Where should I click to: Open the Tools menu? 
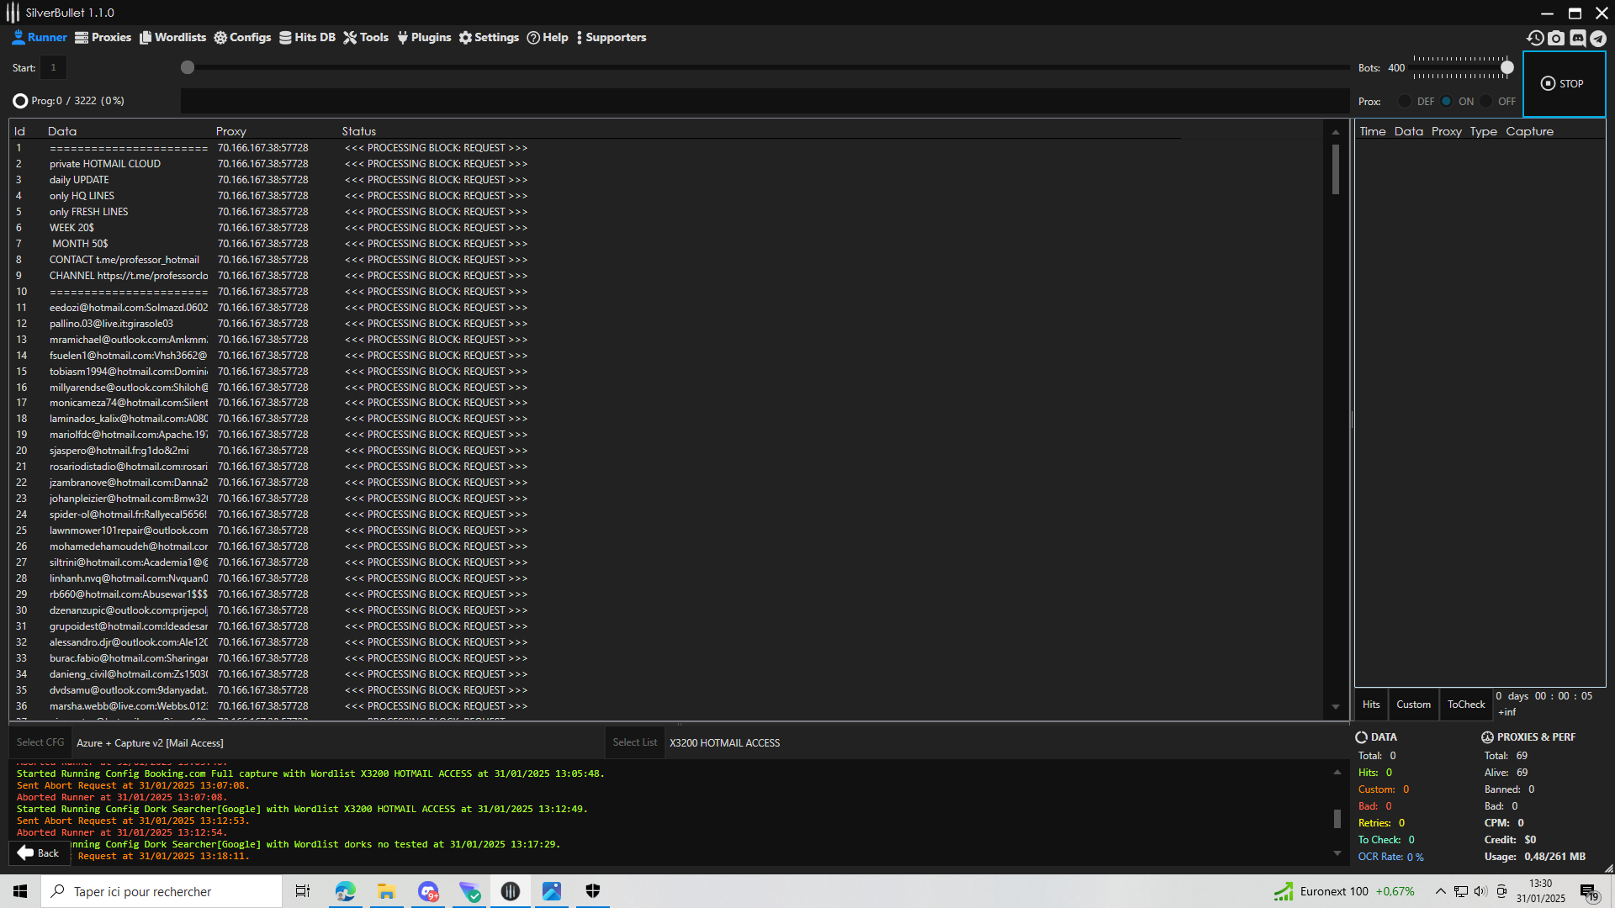pos(366,38)
